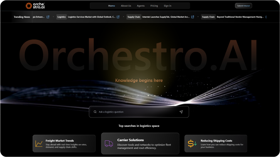Open the Home nav item
The height and width of the screenshot is (157, 280).
111,6
